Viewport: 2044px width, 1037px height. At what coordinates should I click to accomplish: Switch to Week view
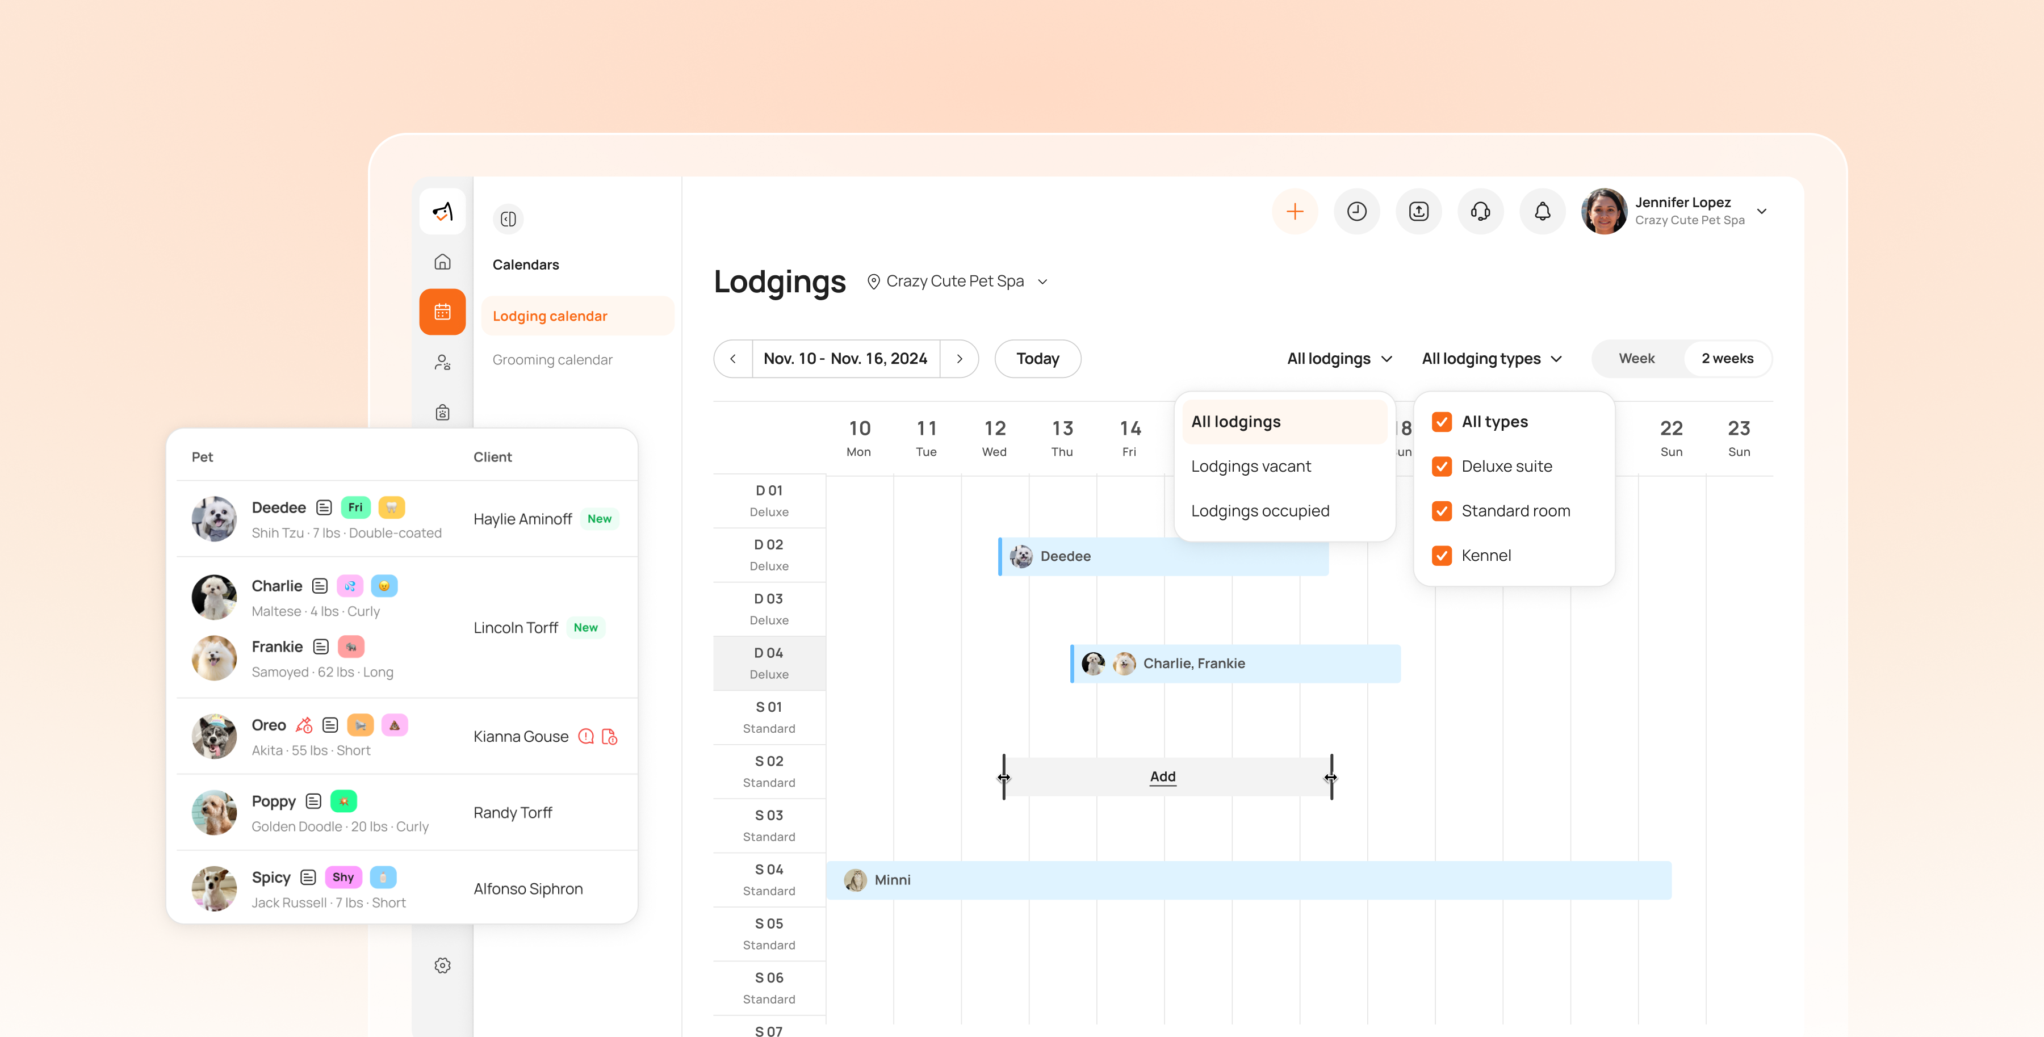[x=1637, y=359]
